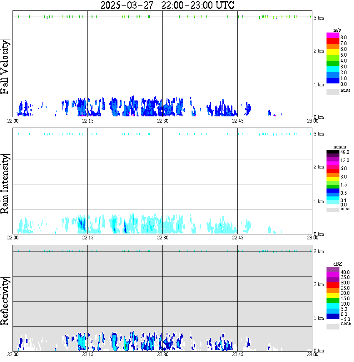Click the dBZ unit label
Screen dimensions: 354x362
[x=338, y=264]
